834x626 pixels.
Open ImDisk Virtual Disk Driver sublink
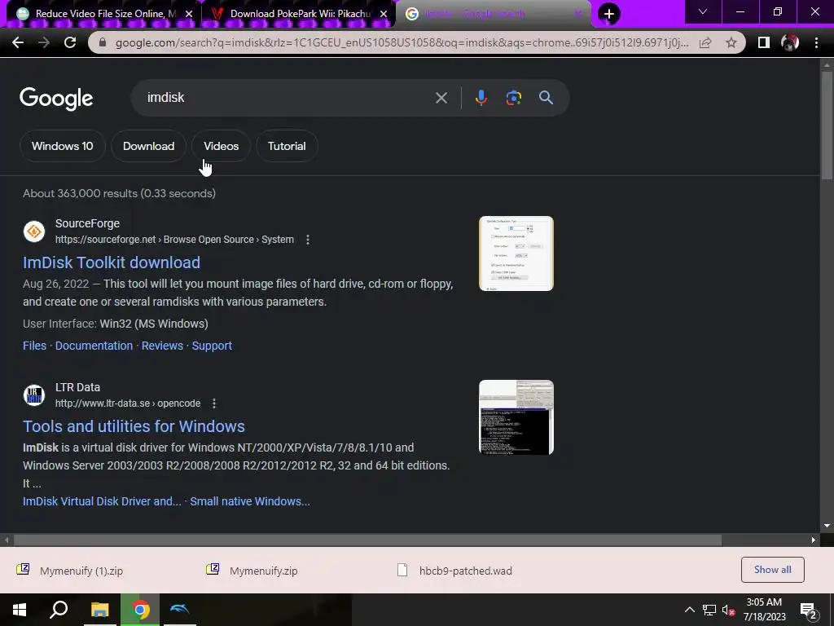pyautogui.click(x=102, y=501)
